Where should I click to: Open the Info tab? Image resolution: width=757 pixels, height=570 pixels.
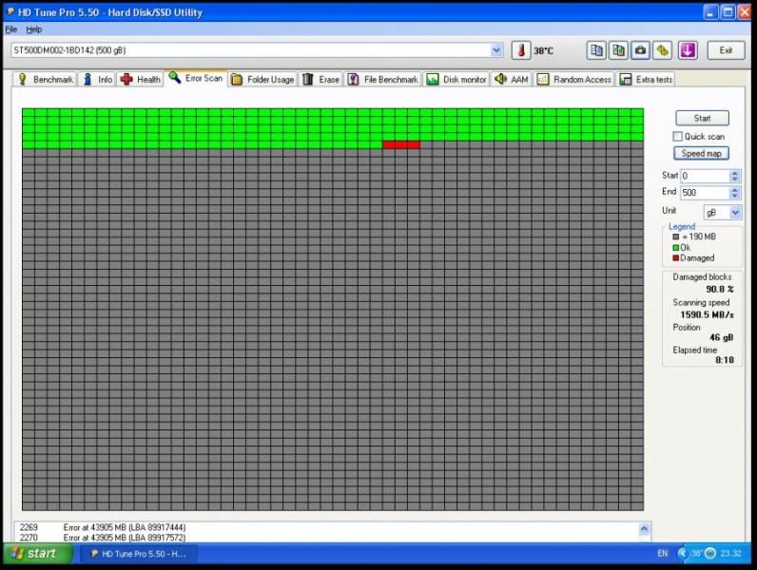click(x=97, y=80)
